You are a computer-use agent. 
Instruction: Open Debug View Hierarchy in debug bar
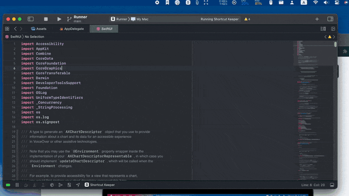coord(52,185)
